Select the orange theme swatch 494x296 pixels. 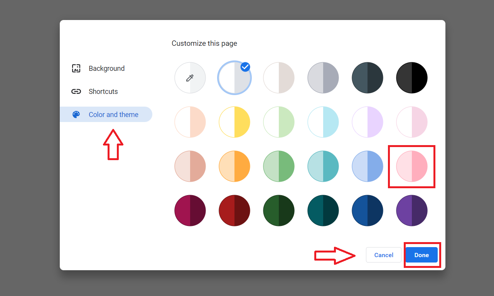pos(234,166)
